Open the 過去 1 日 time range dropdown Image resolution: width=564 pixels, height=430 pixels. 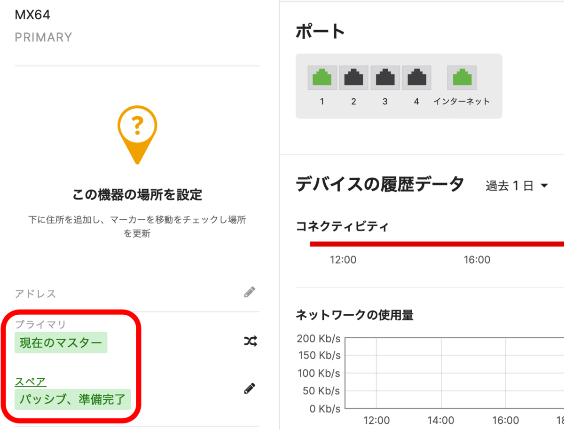[x=508, y=185]
